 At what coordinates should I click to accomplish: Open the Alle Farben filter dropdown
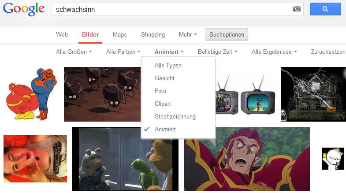pos(123,52)
